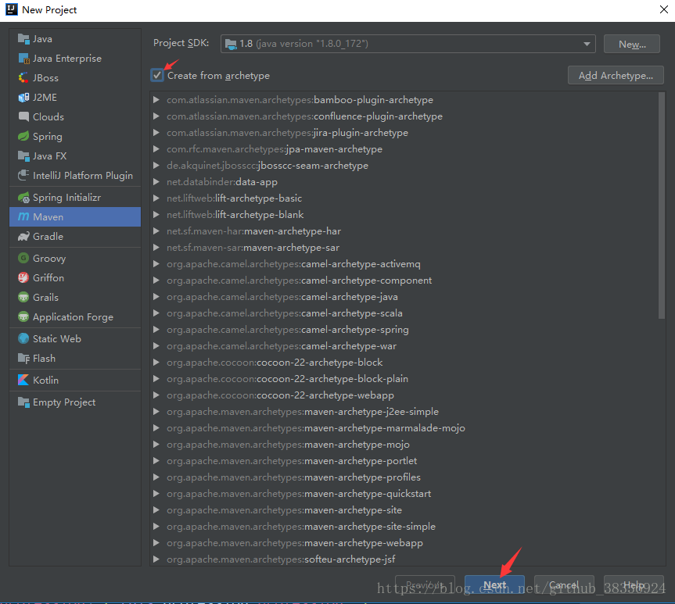Click the archetype list vertical scrollbar
This screenshot has width=675, height=604.
point(662,206)
